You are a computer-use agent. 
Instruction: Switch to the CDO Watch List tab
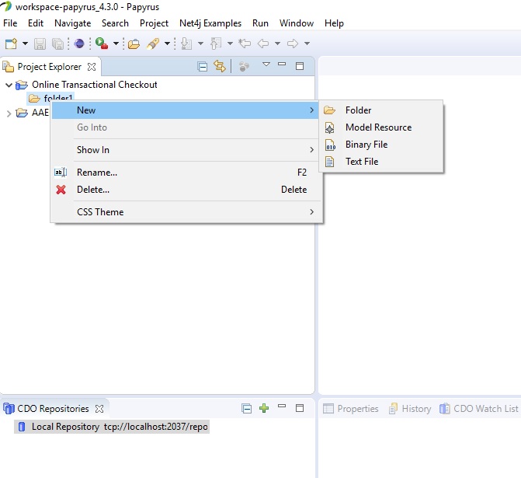coord(479,409)
